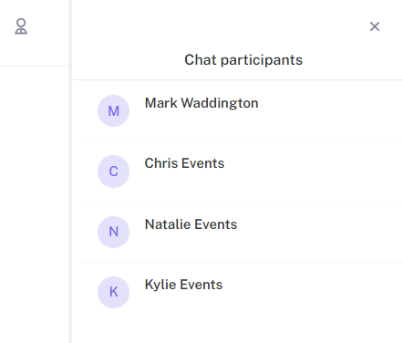Click blank space below Kylie Events row

[x=237, y=331]
